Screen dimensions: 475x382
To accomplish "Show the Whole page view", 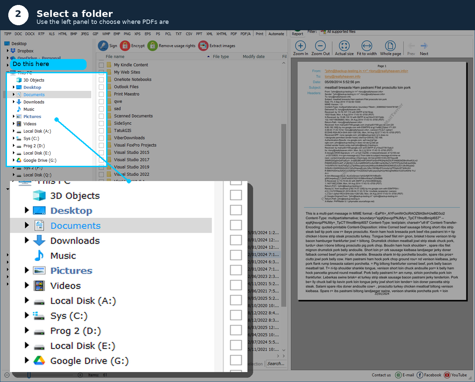I will (390, 47).
